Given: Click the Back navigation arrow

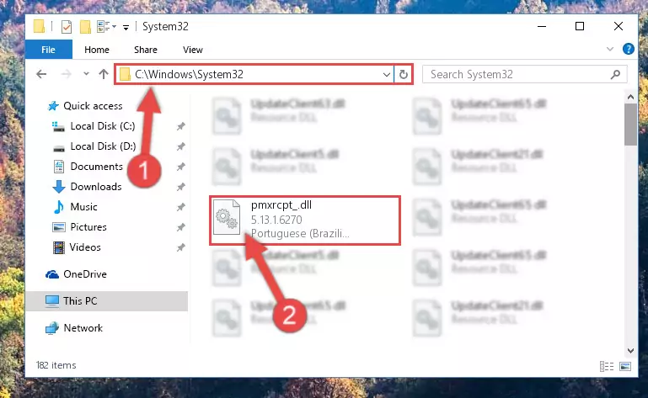Looking at the screenshot, I should (x=41, y=74).
